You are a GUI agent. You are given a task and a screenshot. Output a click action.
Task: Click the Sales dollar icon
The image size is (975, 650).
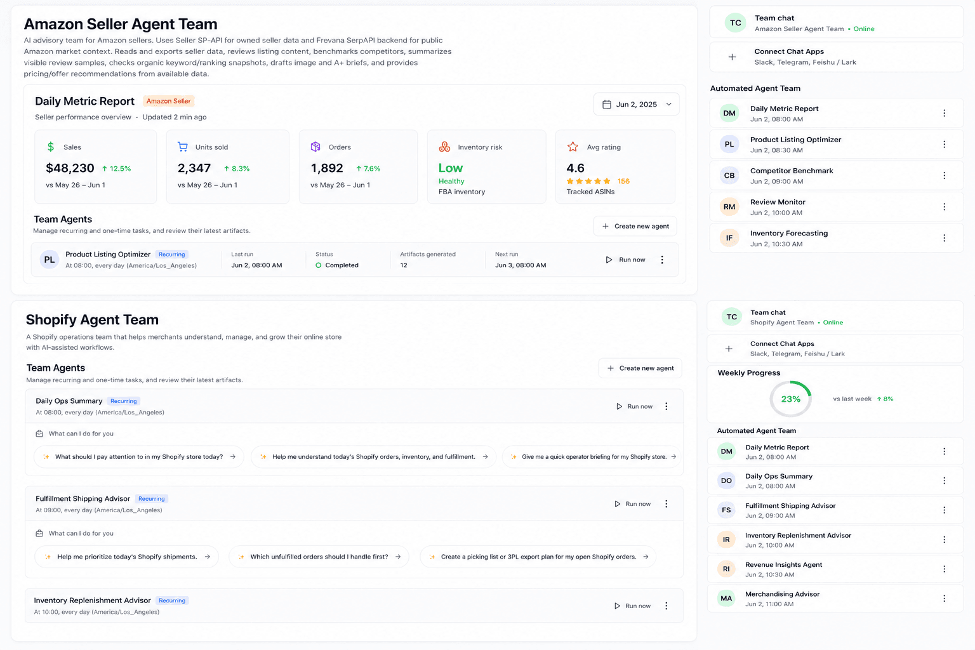[x=51, y=147]
